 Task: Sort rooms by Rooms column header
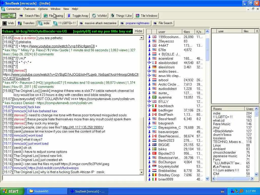(x=228, y=109)
